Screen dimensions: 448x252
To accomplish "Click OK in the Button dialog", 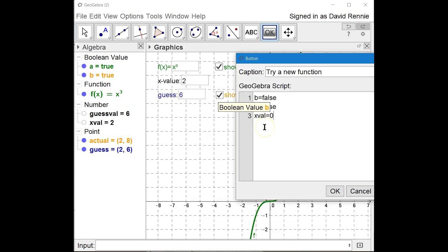I will pos(335,191).
